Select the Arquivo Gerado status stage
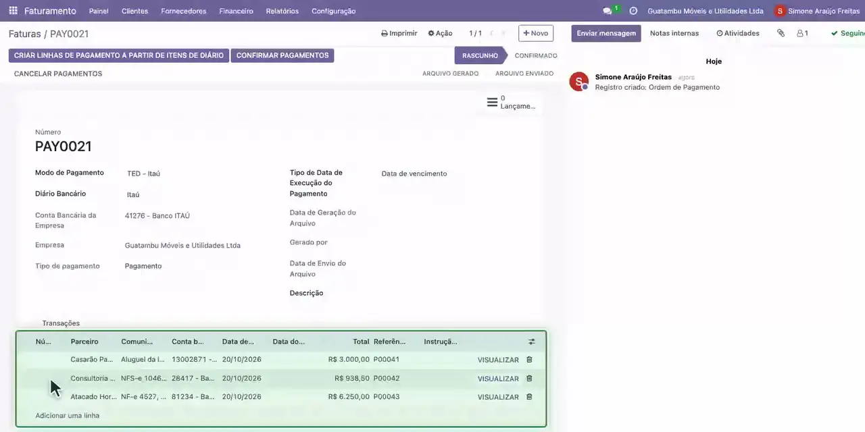The height and width of the screenshot is (432, 865). click(x=451, y=74)
